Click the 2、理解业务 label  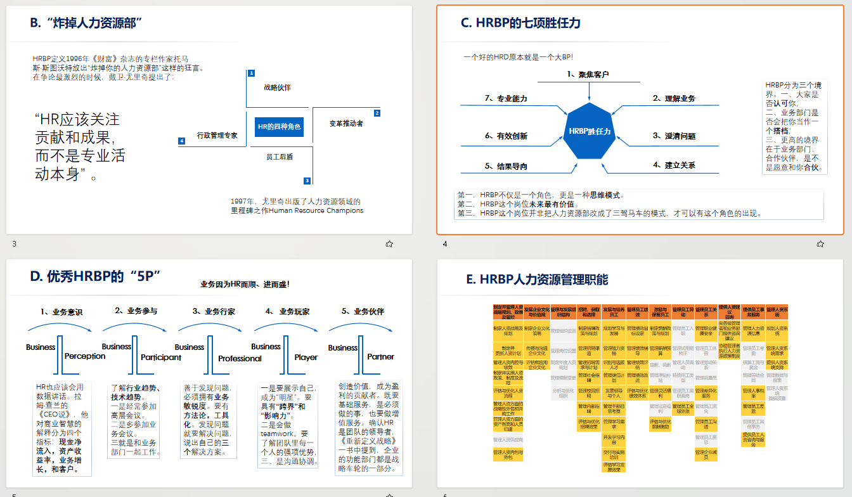674,98
